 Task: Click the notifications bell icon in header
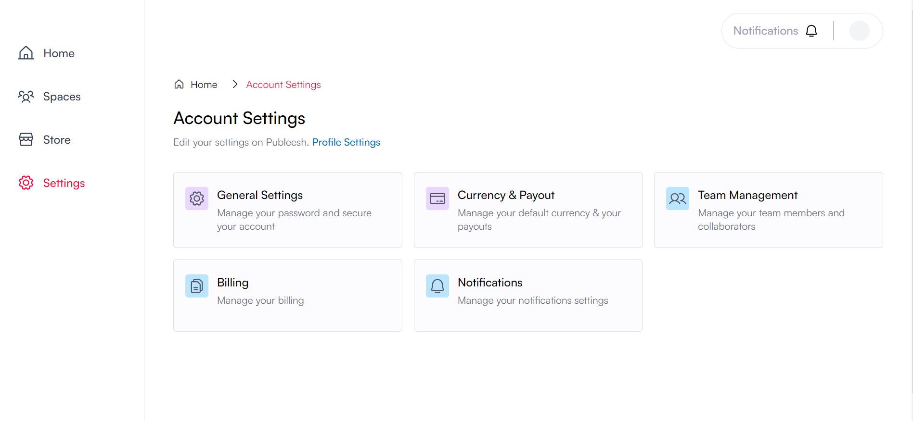pos(811,31)
